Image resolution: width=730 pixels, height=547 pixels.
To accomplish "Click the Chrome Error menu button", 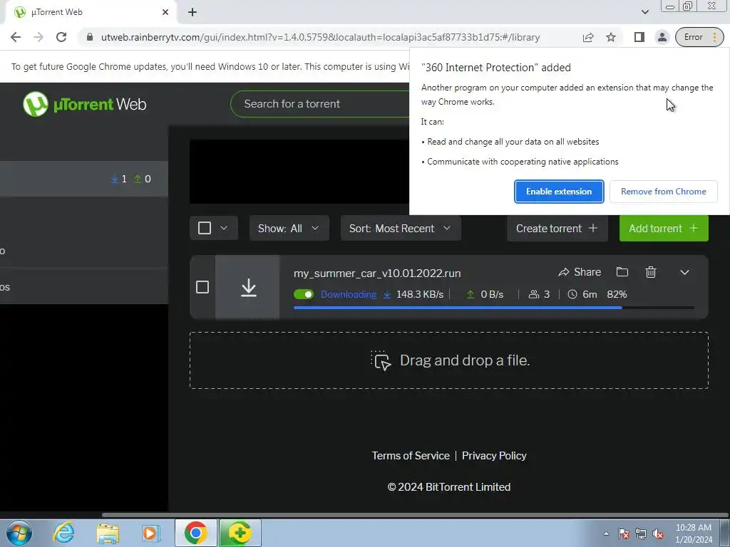I will pyautogui.click(x=699, y=37).
